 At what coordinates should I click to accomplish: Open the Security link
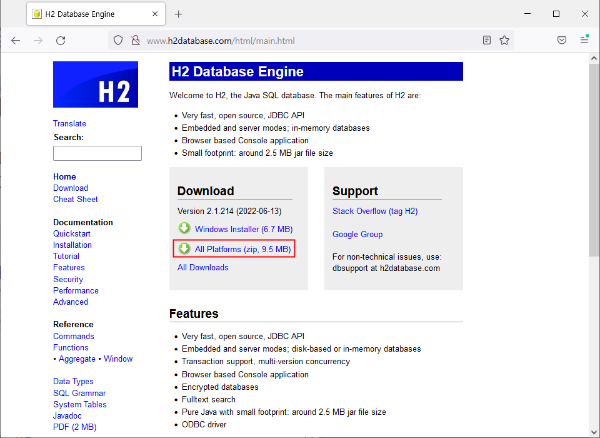(68, 279)
